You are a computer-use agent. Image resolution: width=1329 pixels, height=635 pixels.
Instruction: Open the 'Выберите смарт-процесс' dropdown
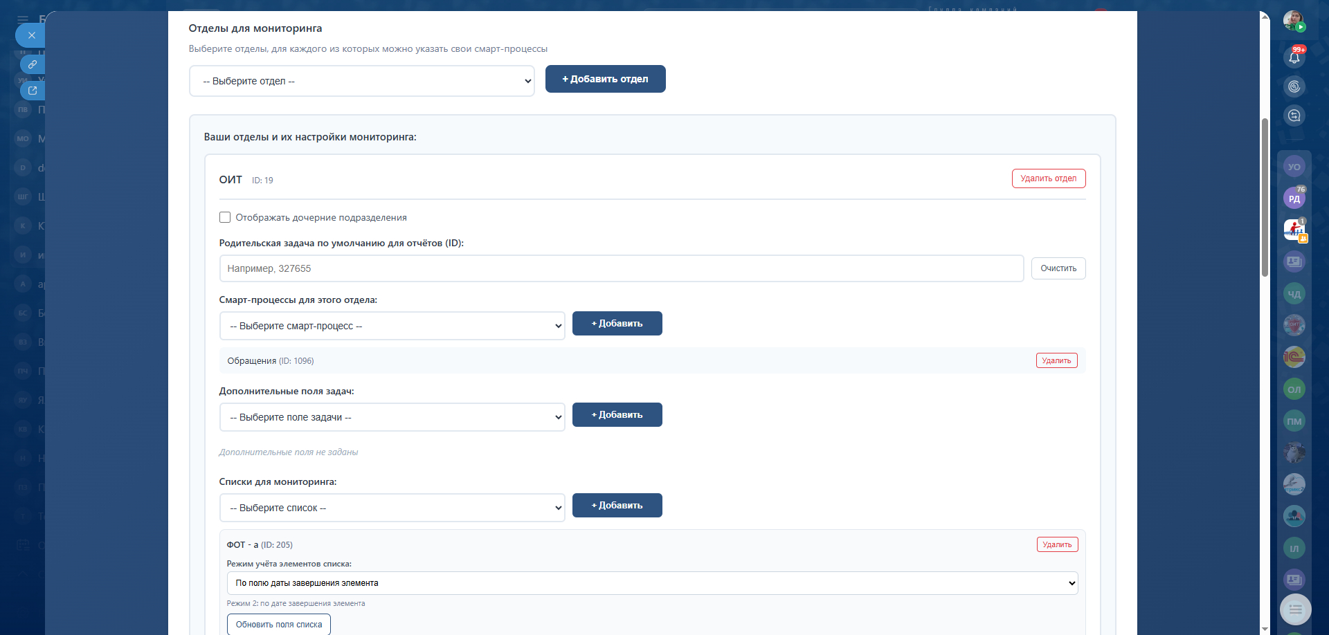pyautogui.click(x=392, y=326)
